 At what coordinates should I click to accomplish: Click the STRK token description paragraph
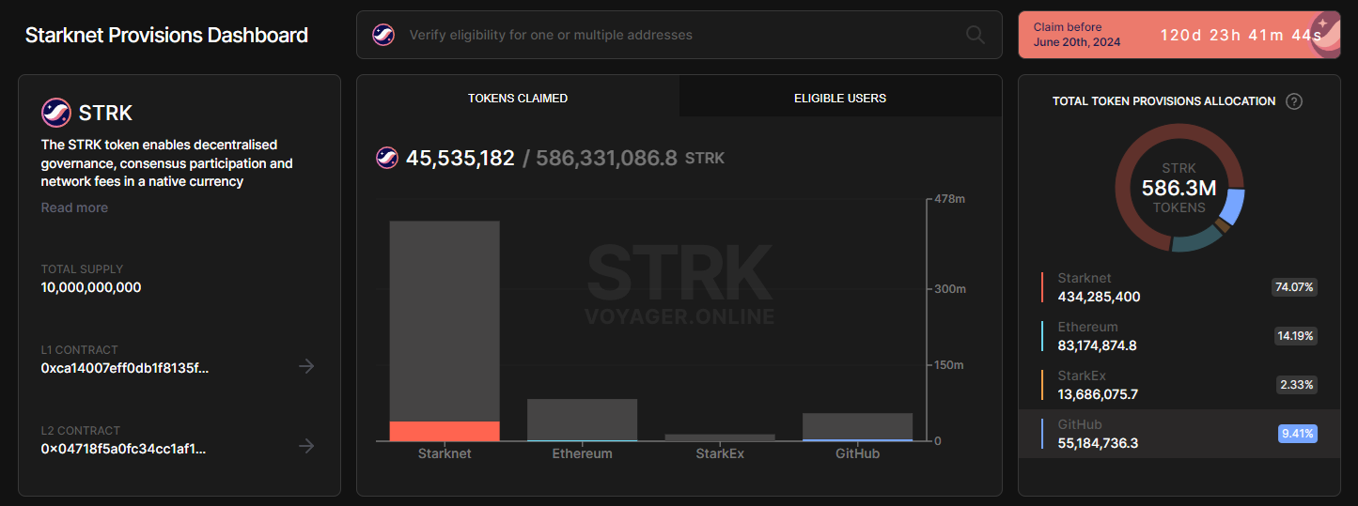click(167, 163)
